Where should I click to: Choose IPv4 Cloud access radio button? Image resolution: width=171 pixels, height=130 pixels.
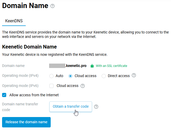tap(70, 76)
